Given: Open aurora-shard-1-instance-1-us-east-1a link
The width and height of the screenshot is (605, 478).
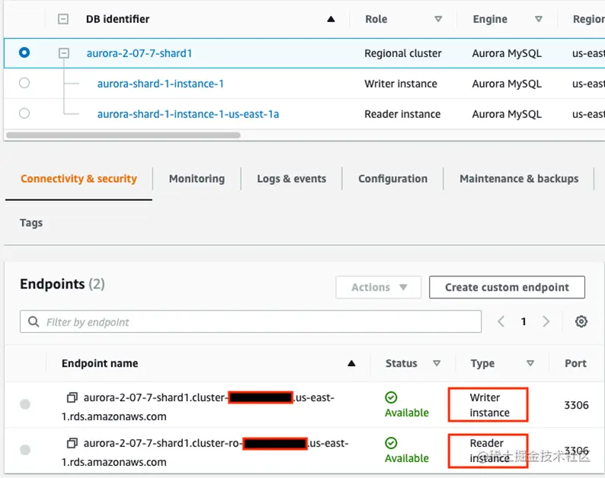Looking at the screenshot, I should [188, 114].
